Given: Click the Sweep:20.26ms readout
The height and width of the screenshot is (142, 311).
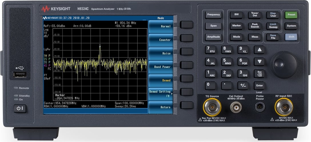Looking at the screenshot, I should click(125, 107).
